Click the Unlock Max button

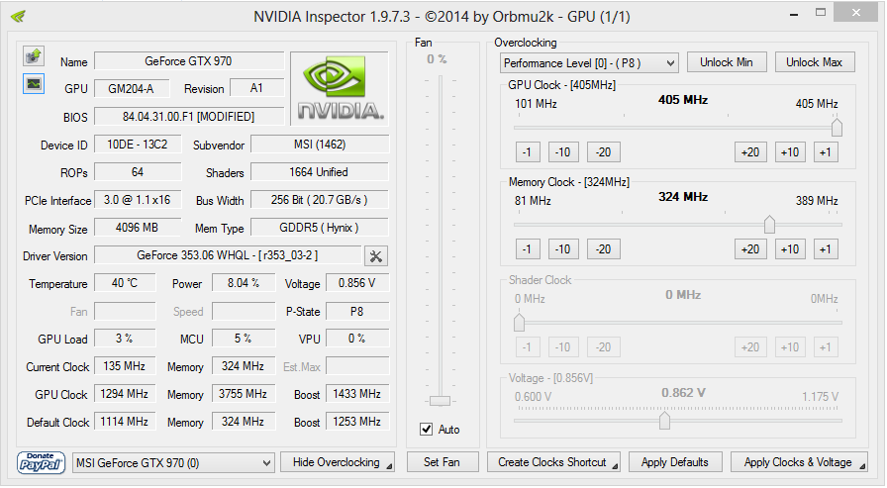[814, 62]
